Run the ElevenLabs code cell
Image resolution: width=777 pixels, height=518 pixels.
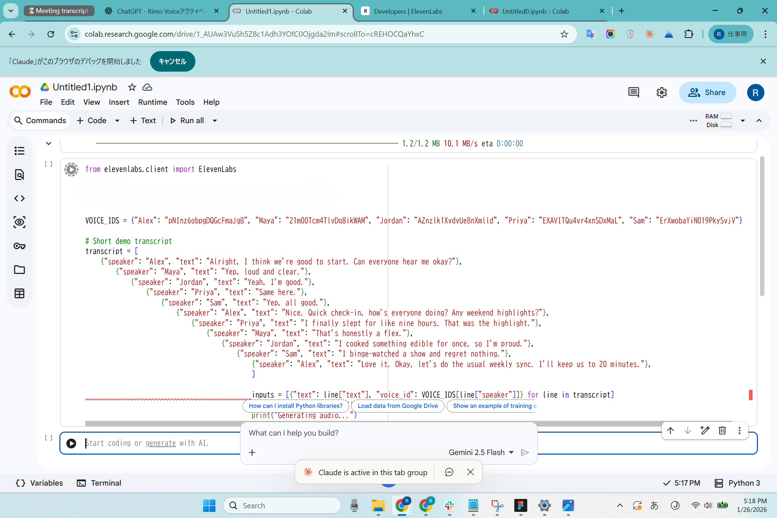71,169
